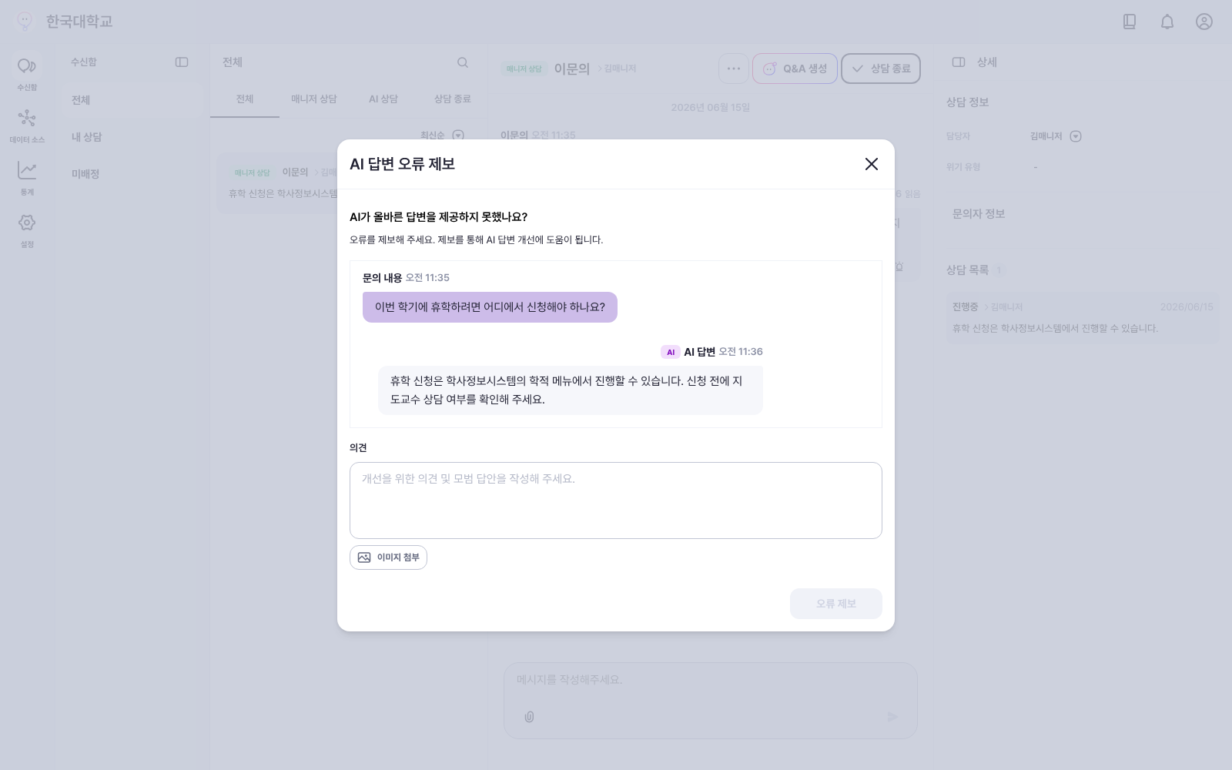Close the AI 답변 오류 제보 dialog
Viewport: 1232px width, 770px height.
click(x=871, y=164)
